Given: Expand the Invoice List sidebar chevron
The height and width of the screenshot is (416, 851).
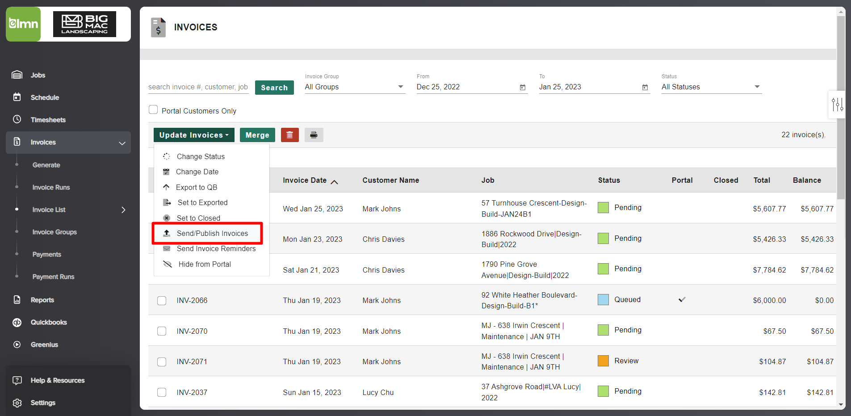Looking at the screenshot, I should coord(123,210).
